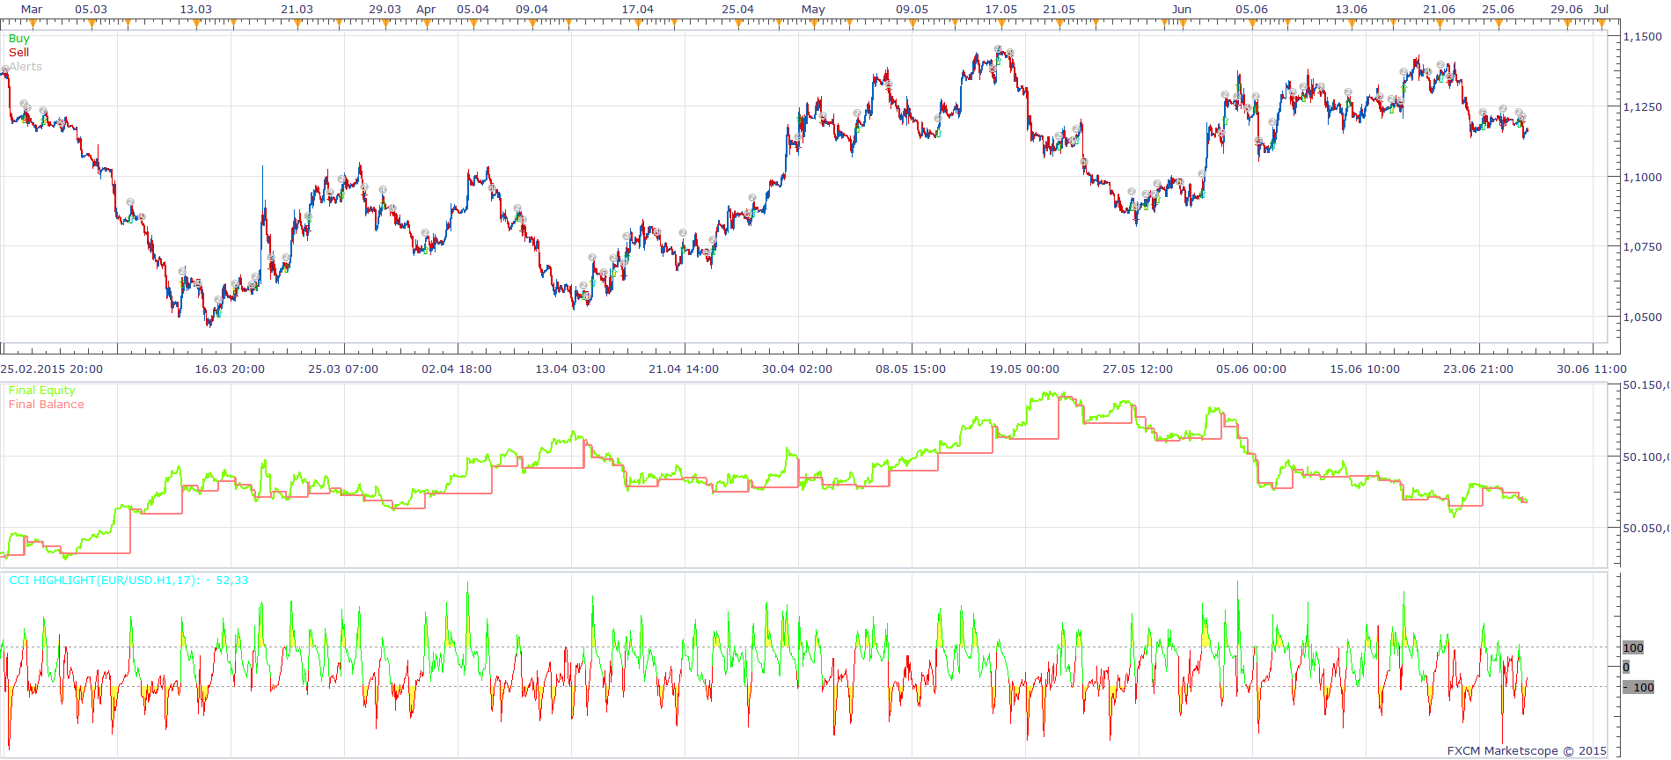This screenshot has height=760, width=1671.
Task: Click the 13.04 03:00 time axis label
Action: pos(570,369)
